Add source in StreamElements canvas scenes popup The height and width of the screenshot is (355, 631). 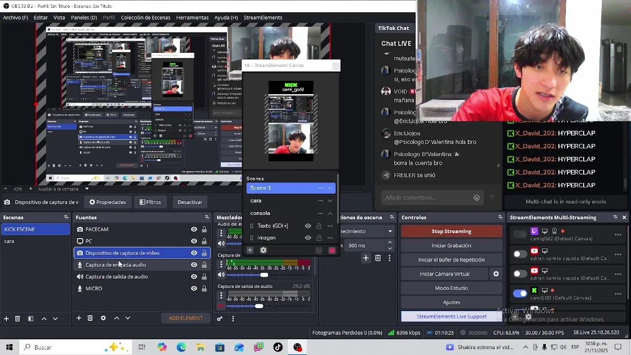250,250
